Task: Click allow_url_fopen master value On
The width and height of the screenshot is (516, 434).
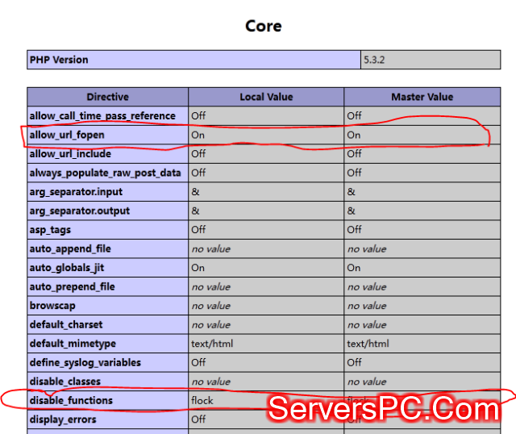Action: (354, 135)
